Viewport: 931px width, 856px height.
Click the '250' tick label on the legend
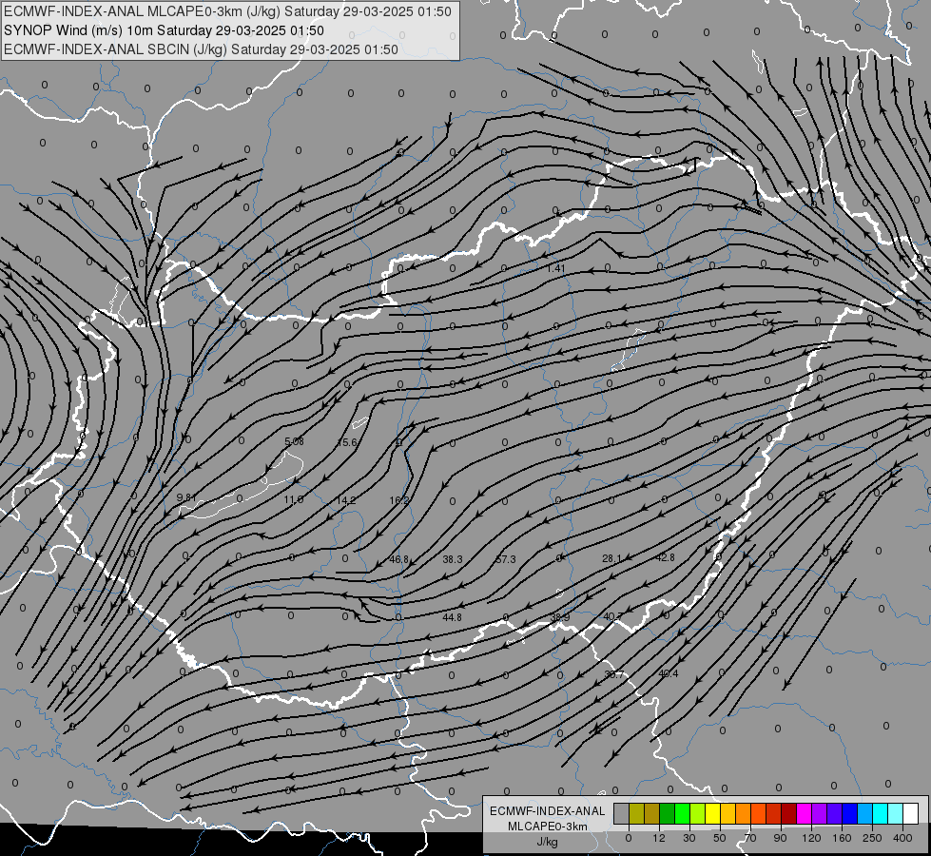(872, 838)
